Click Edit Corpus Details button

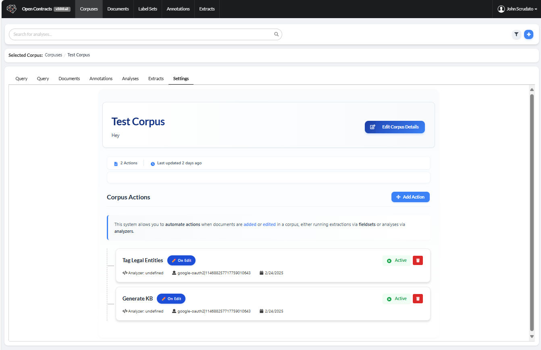pos(395,127)
